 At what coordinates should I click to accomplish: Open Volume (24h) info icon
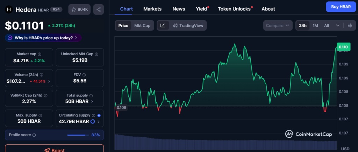41,75
